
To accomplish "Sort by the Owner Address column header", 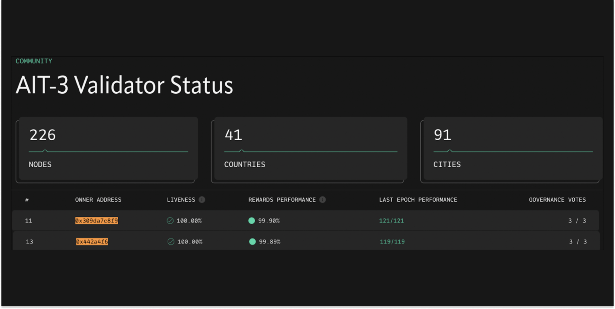I will tap(98, 200).
